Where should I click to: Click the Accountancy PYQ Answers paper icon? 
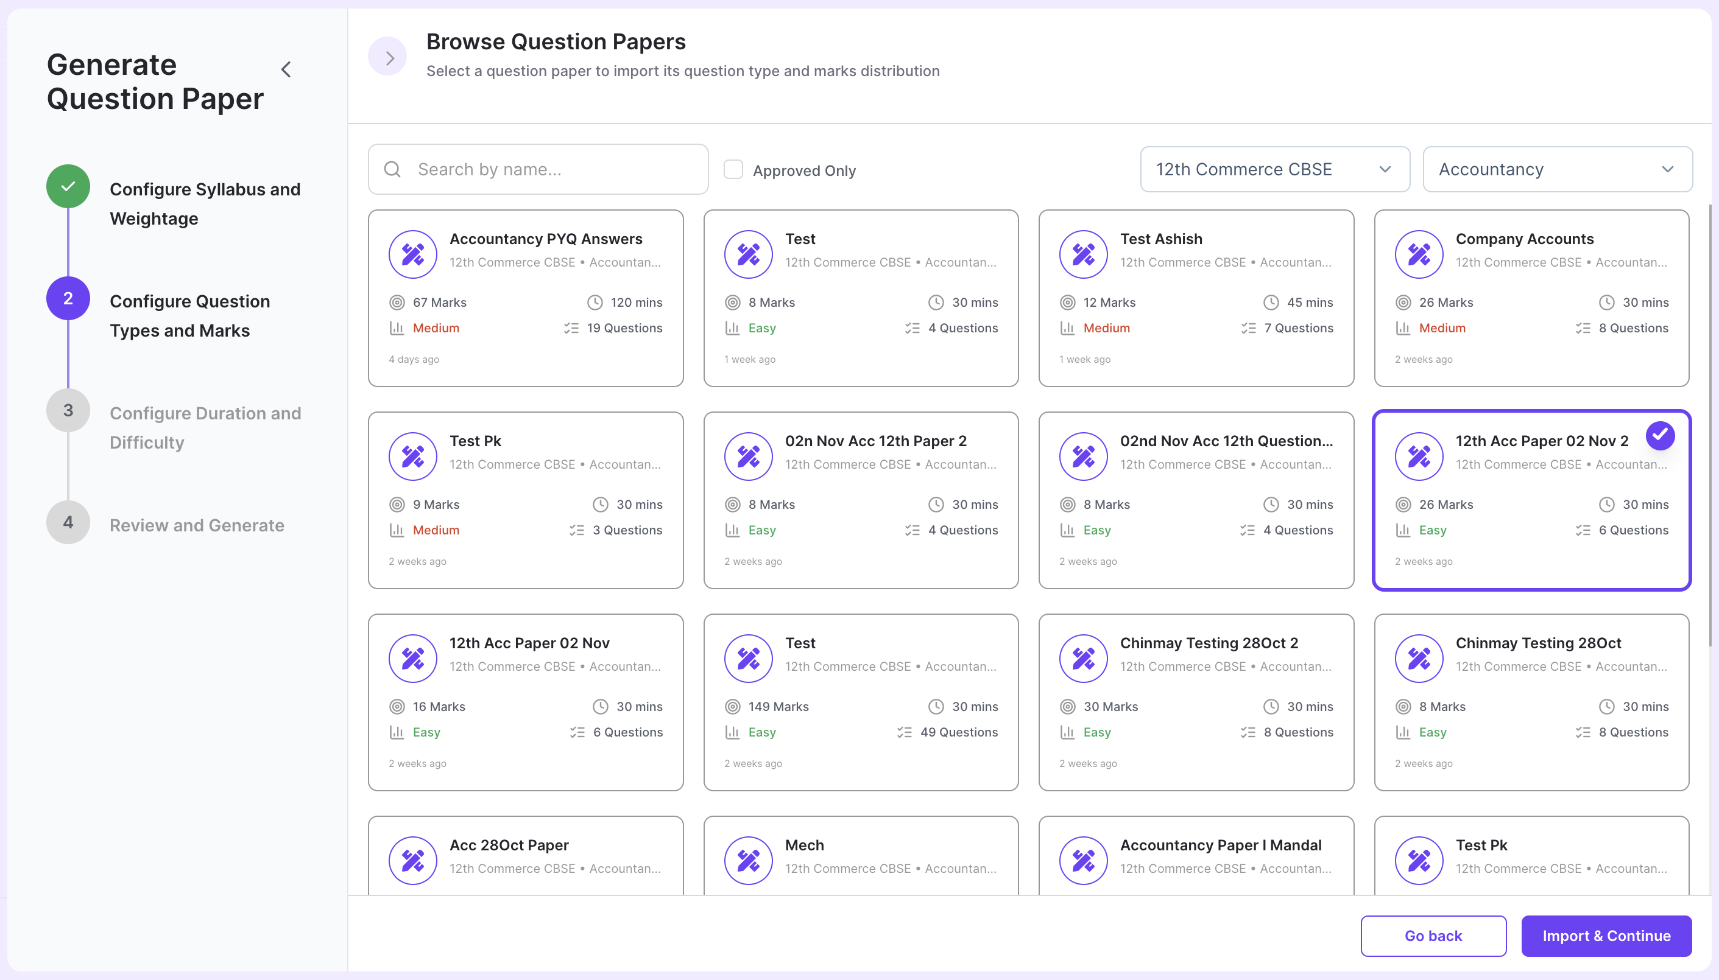tap(413, 254)
